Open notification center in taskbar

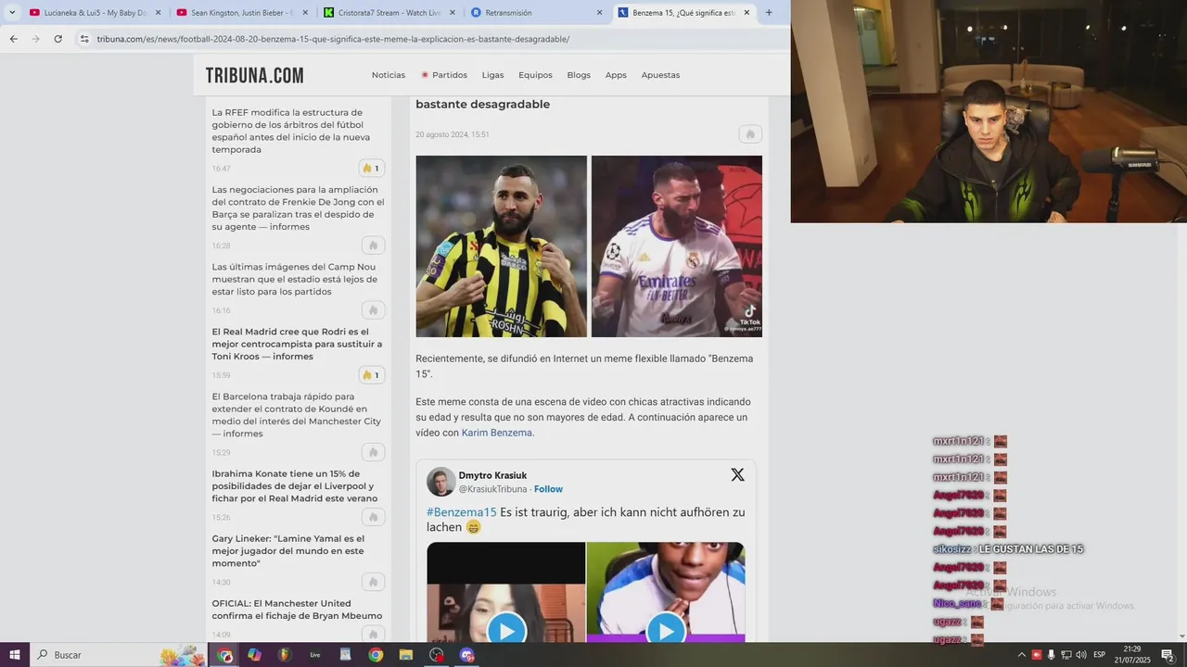(x=1168, y=655)
